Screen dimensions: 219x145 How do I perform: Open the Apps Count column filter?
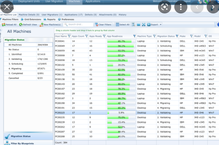[x=86, y=36]
